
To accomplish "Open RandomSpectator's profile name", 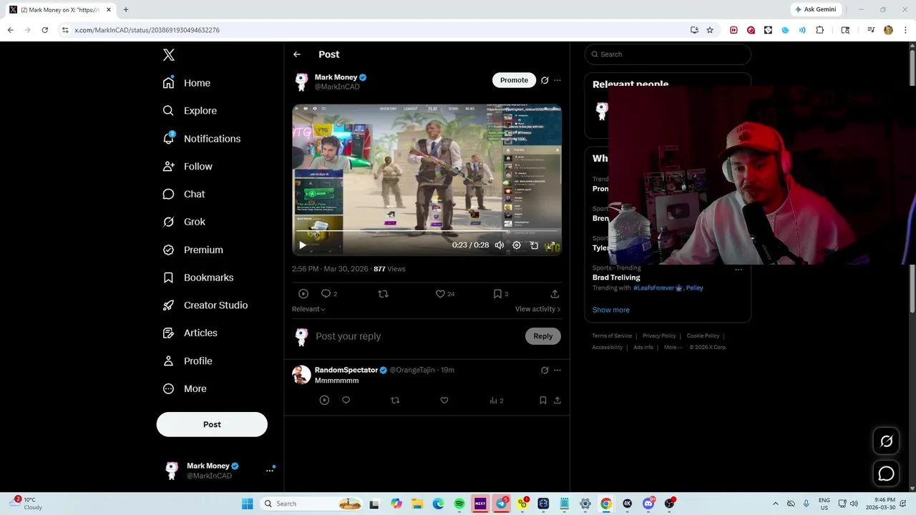I will point(346,370).
